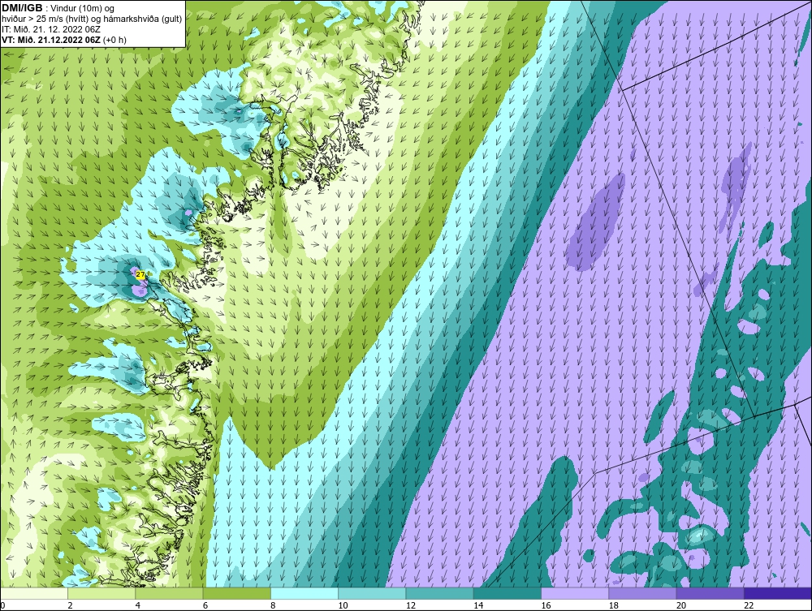
Task: Select the 16–18 m/s lavender swatch
Action: (575, 593)
